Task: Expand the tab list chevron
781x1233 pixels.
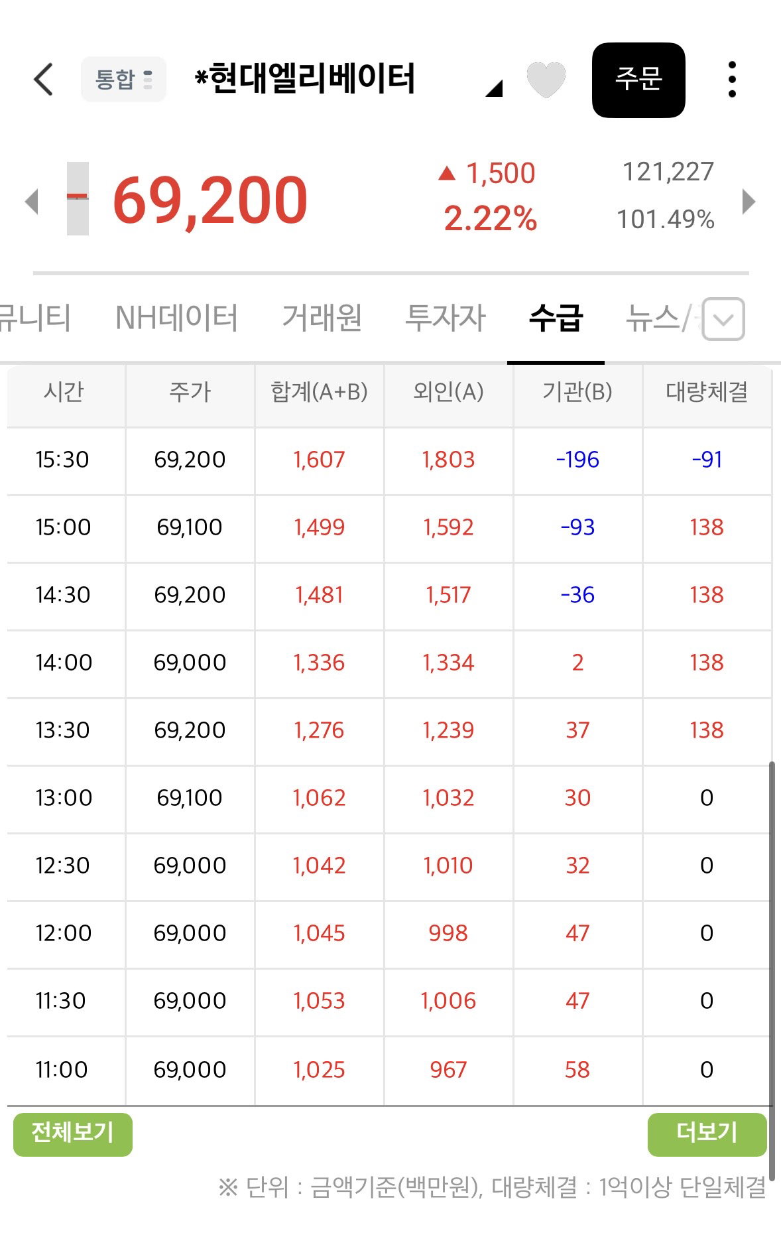Action: point(723,319)
